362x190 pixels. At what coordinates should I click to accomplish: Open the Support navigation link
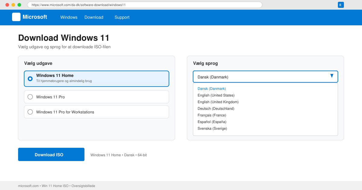click(122, 17)
